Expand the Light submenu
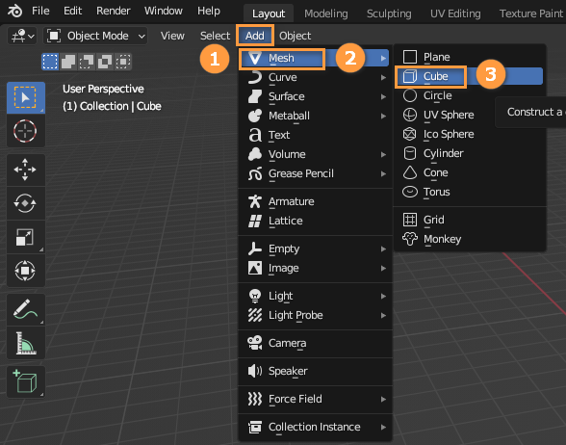 (x=315, y=297)
